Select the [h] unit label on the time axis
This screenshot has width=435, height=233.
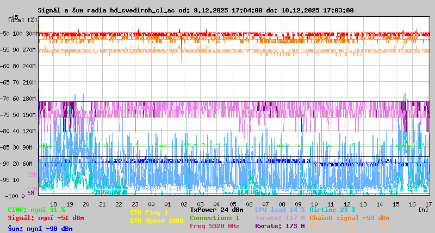click(422, 210)
